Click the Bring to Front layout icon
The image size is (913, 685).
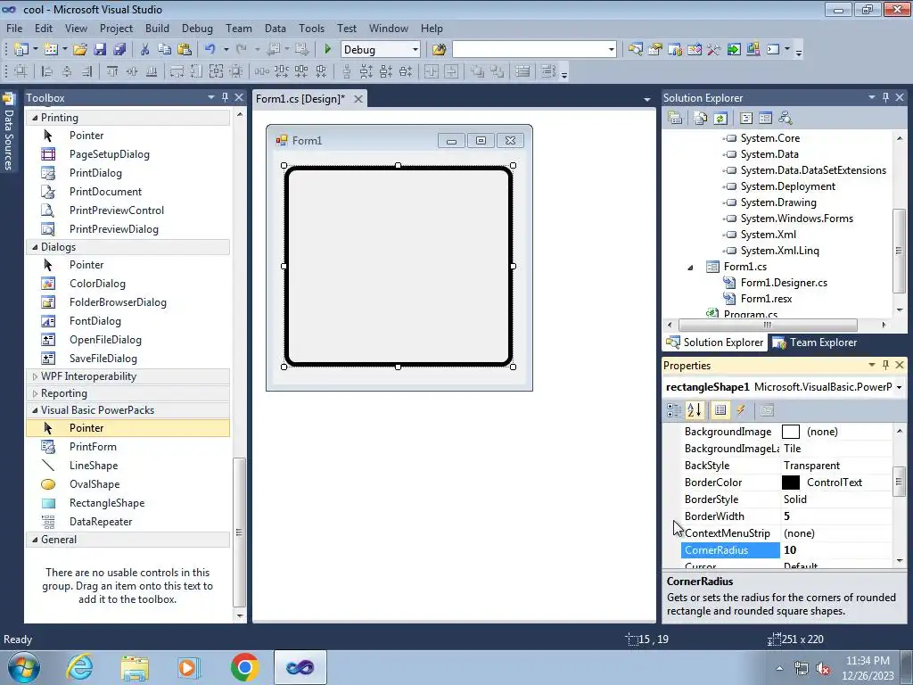click(x=478, y=71)
